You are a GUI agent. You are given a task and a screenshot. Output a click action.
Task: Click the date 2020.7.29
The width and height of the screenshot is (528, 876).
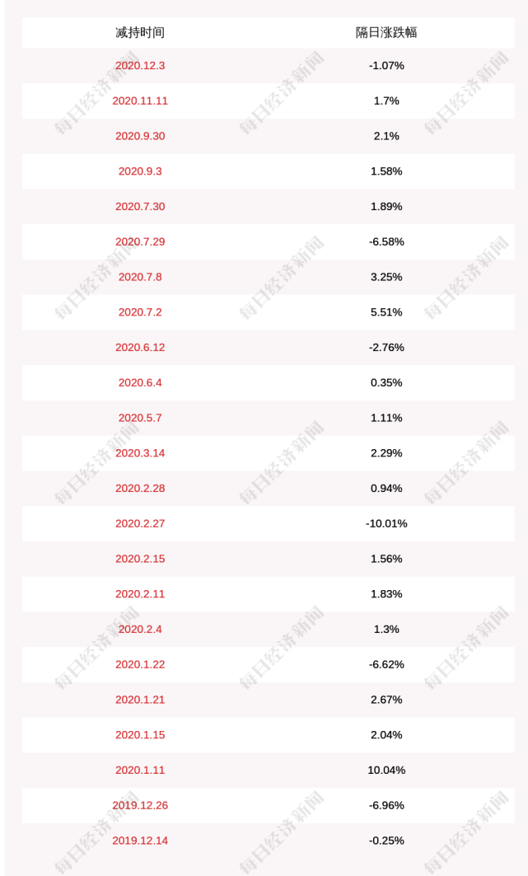click(x=140, y=241)
